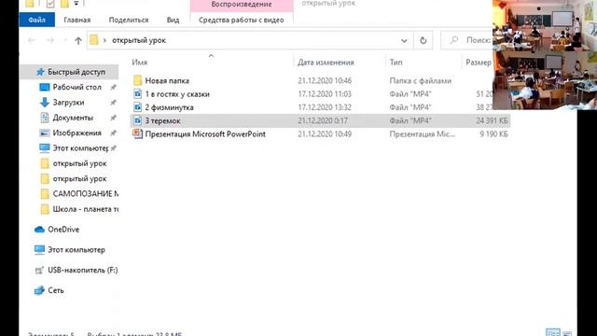597x336 pixels.
Task: Click the classroom video thumbnail overlay
Action: click(545, 55)
